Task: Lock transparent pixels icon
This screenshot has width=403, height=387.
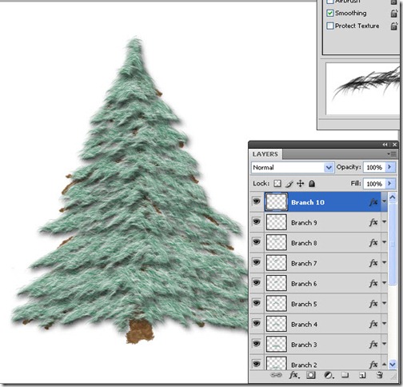Action: click(x=277, y=183)
